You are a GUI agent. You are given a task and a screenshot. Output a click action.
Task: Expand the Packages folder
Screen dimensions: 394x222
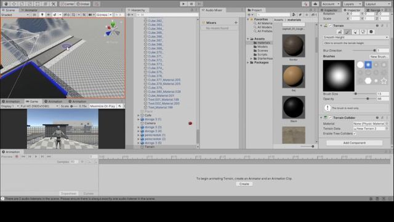[248, 62]
